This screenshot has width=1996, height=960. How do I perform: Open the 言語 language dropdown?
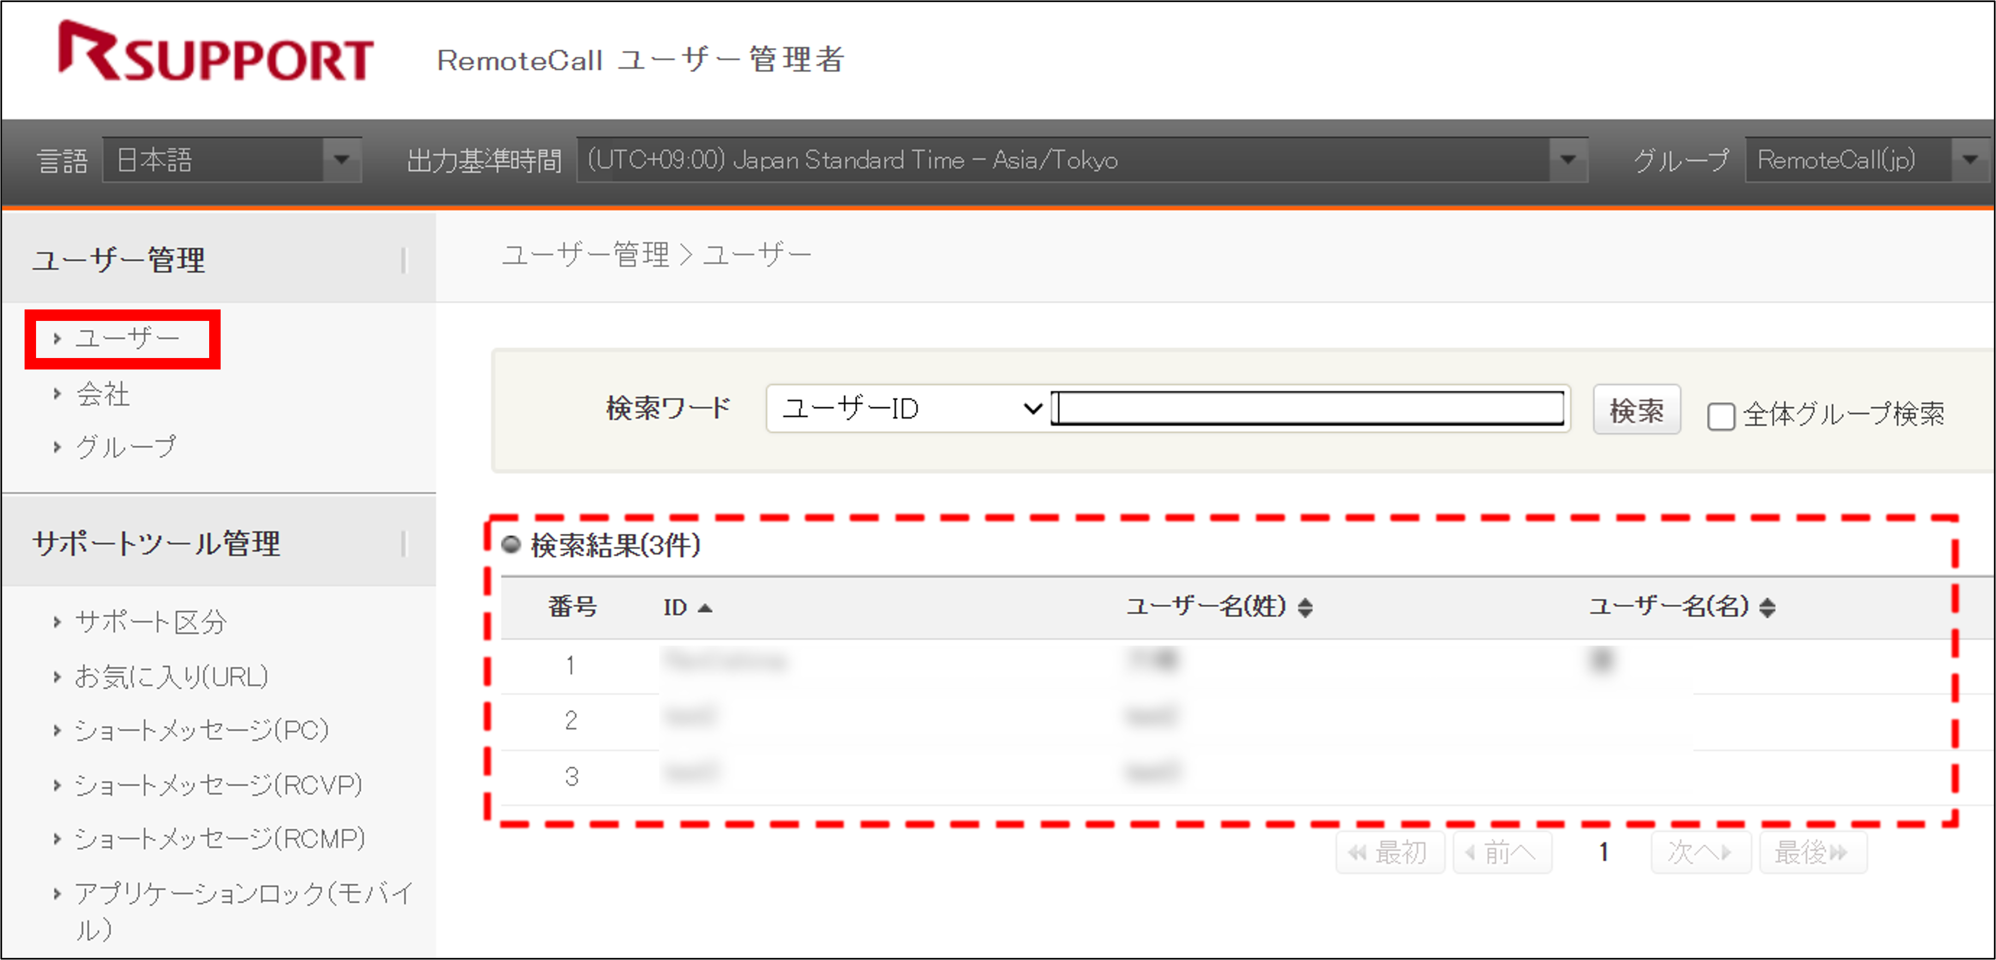click(341, 159)
